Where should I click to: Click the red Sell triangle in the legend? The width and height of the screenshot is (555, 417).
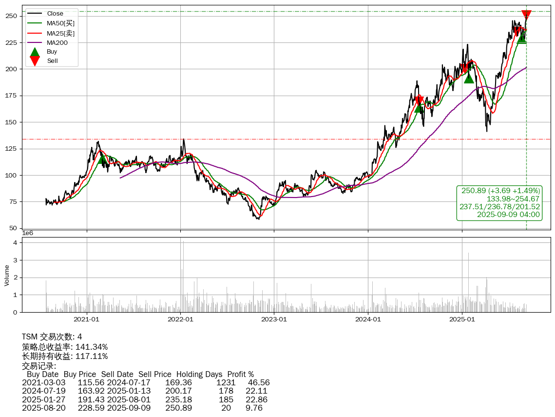coord(35,60)
